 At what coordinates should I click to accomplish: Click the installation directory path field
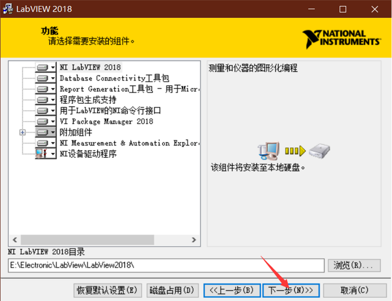166,265
